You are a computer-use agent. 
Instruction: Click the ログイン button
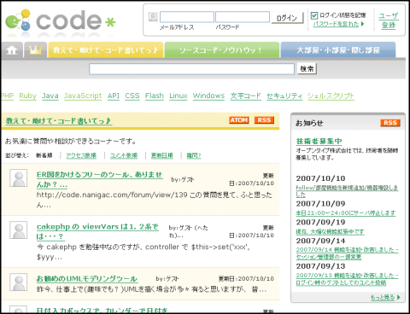(x=287, y=18)
